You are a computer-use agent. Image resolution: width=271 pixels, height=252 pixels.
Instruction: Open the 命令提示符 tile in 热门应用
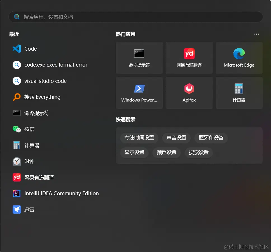click(139, 58)
